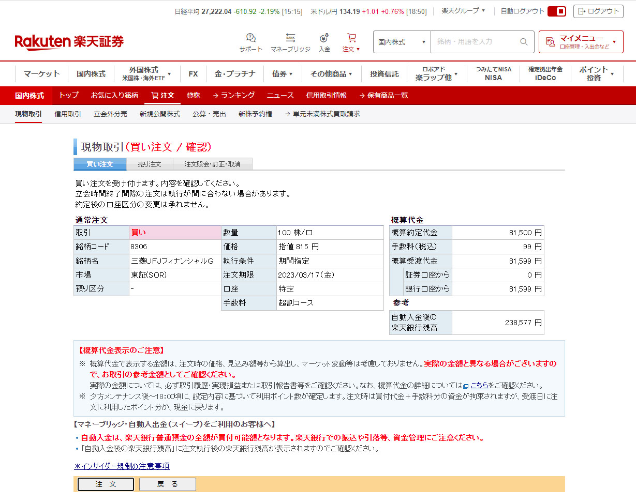The height and width of the screenshot is (504, 636).
Task: Click the search magnifier icon
Action: click(524, 42)
